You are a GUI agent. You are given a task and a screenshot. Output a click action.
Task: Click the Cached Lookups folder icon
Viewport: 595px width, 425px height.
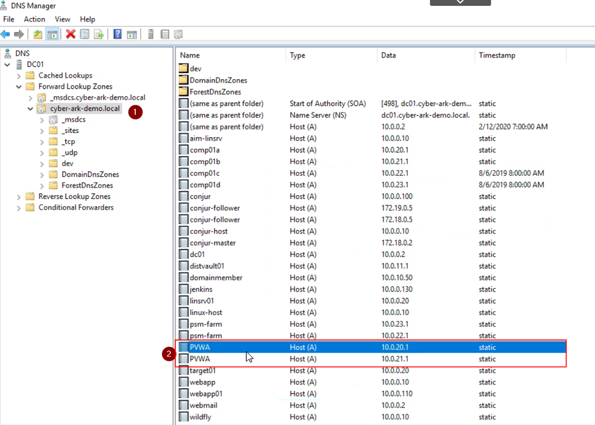pyautogui.click(x=30, y=75)
